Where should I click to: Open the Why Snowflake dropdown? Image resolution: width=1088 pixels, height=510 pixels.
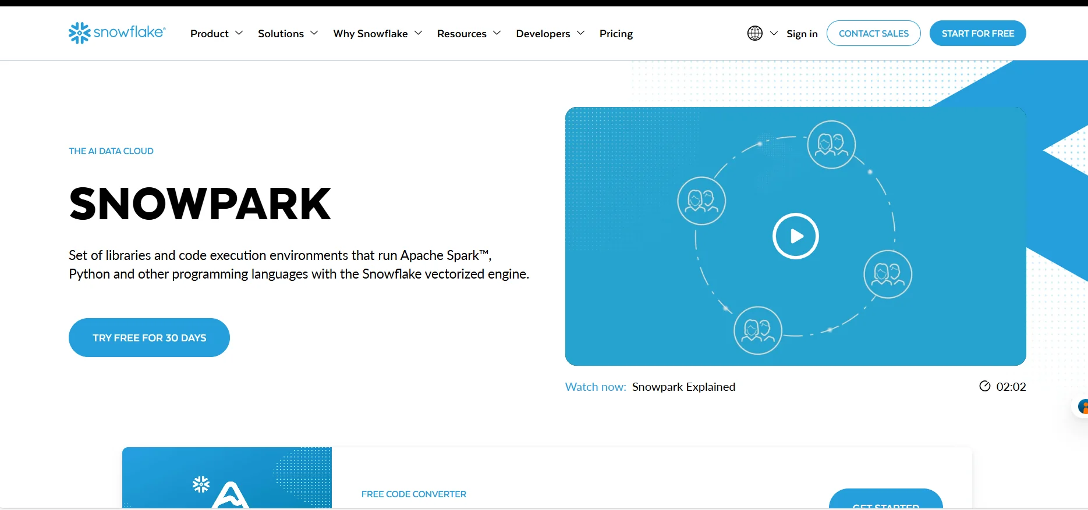pos(377,34)
